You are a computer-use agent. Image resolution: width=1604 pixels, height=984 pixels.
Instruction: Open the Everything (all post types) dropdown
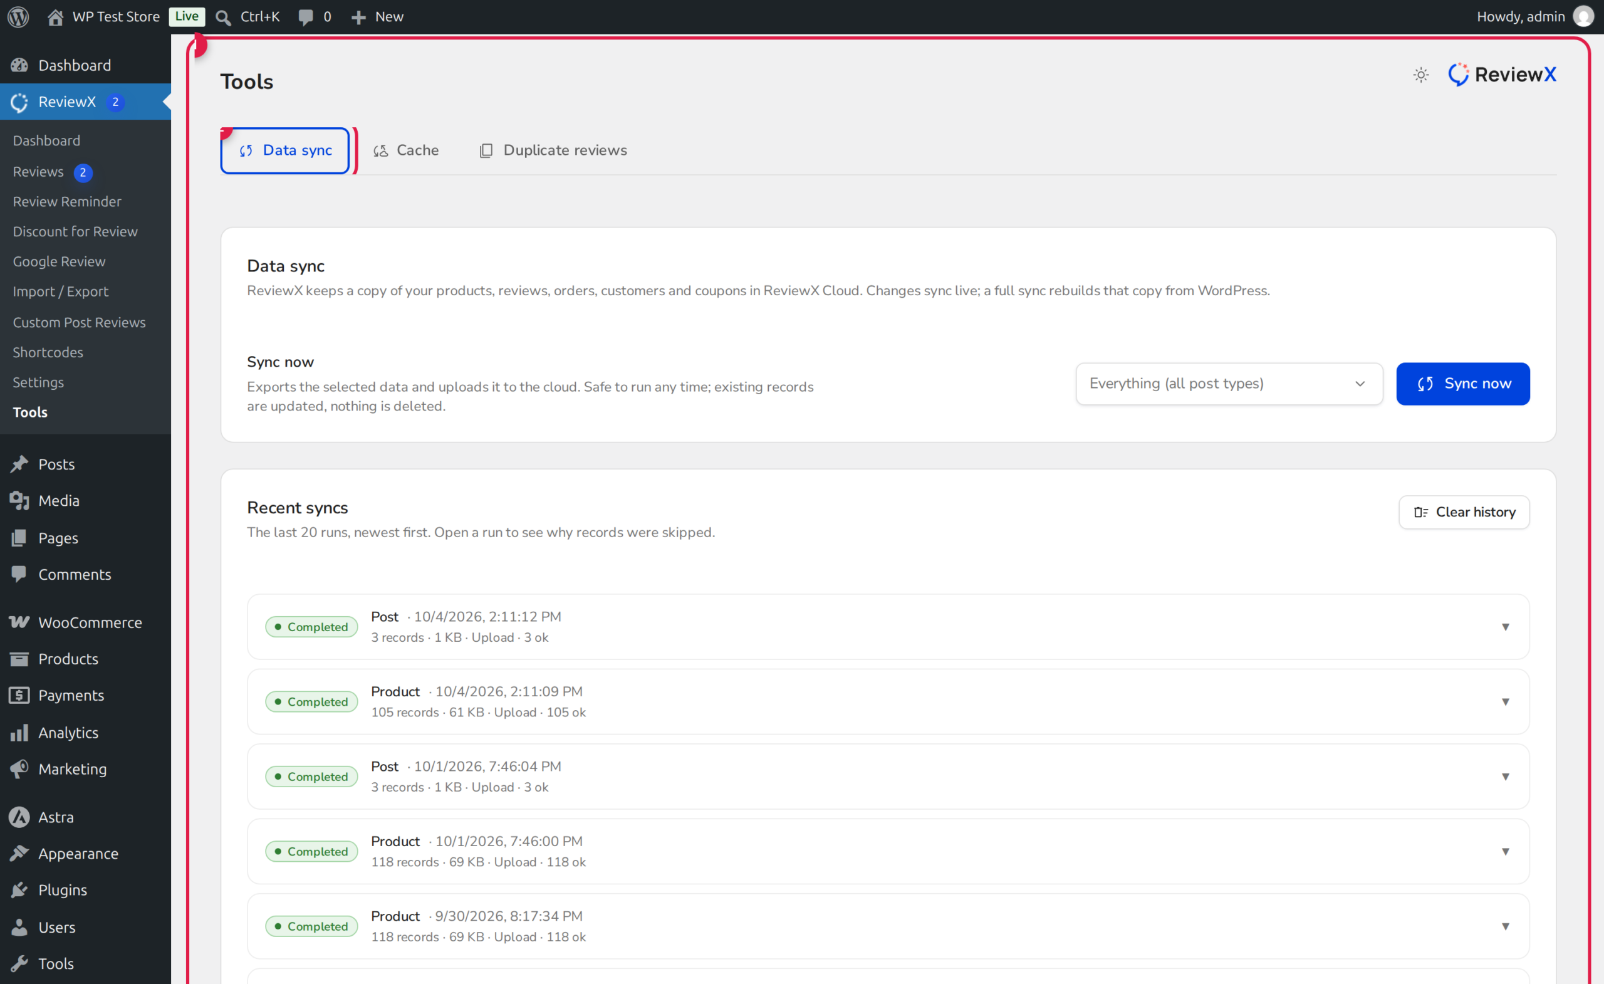(1229, 384)
